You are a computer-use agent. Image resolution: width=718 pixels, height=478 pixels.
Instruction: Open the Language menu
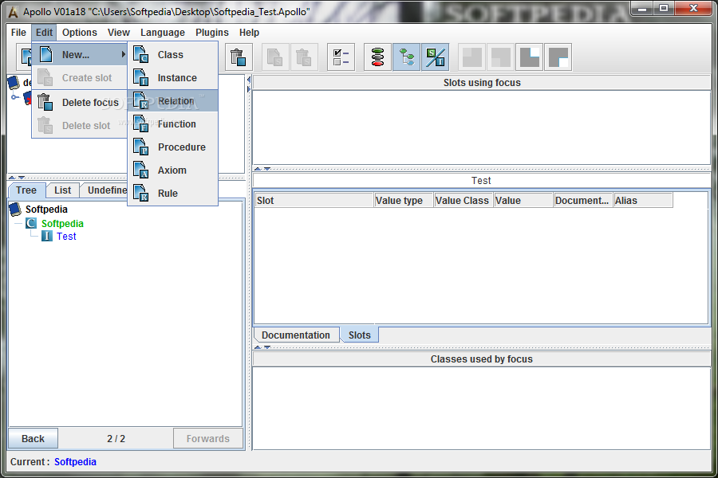[163, 33]
